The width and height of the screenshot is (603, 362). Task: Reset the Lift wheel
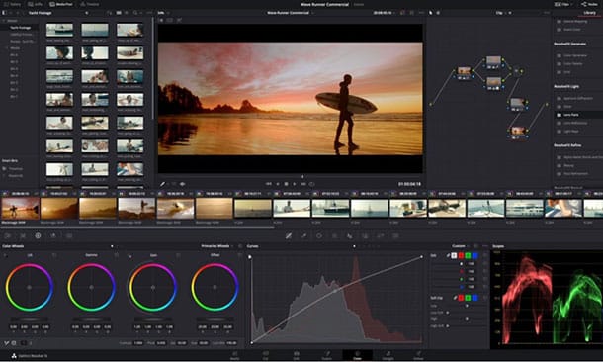pyautogui.click(x=54, y=255)
